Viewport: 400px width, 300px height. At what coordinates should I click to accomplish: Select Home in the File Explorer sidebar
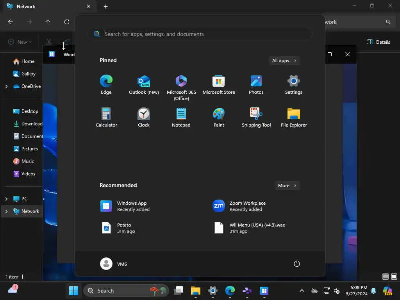click(24, 61)
